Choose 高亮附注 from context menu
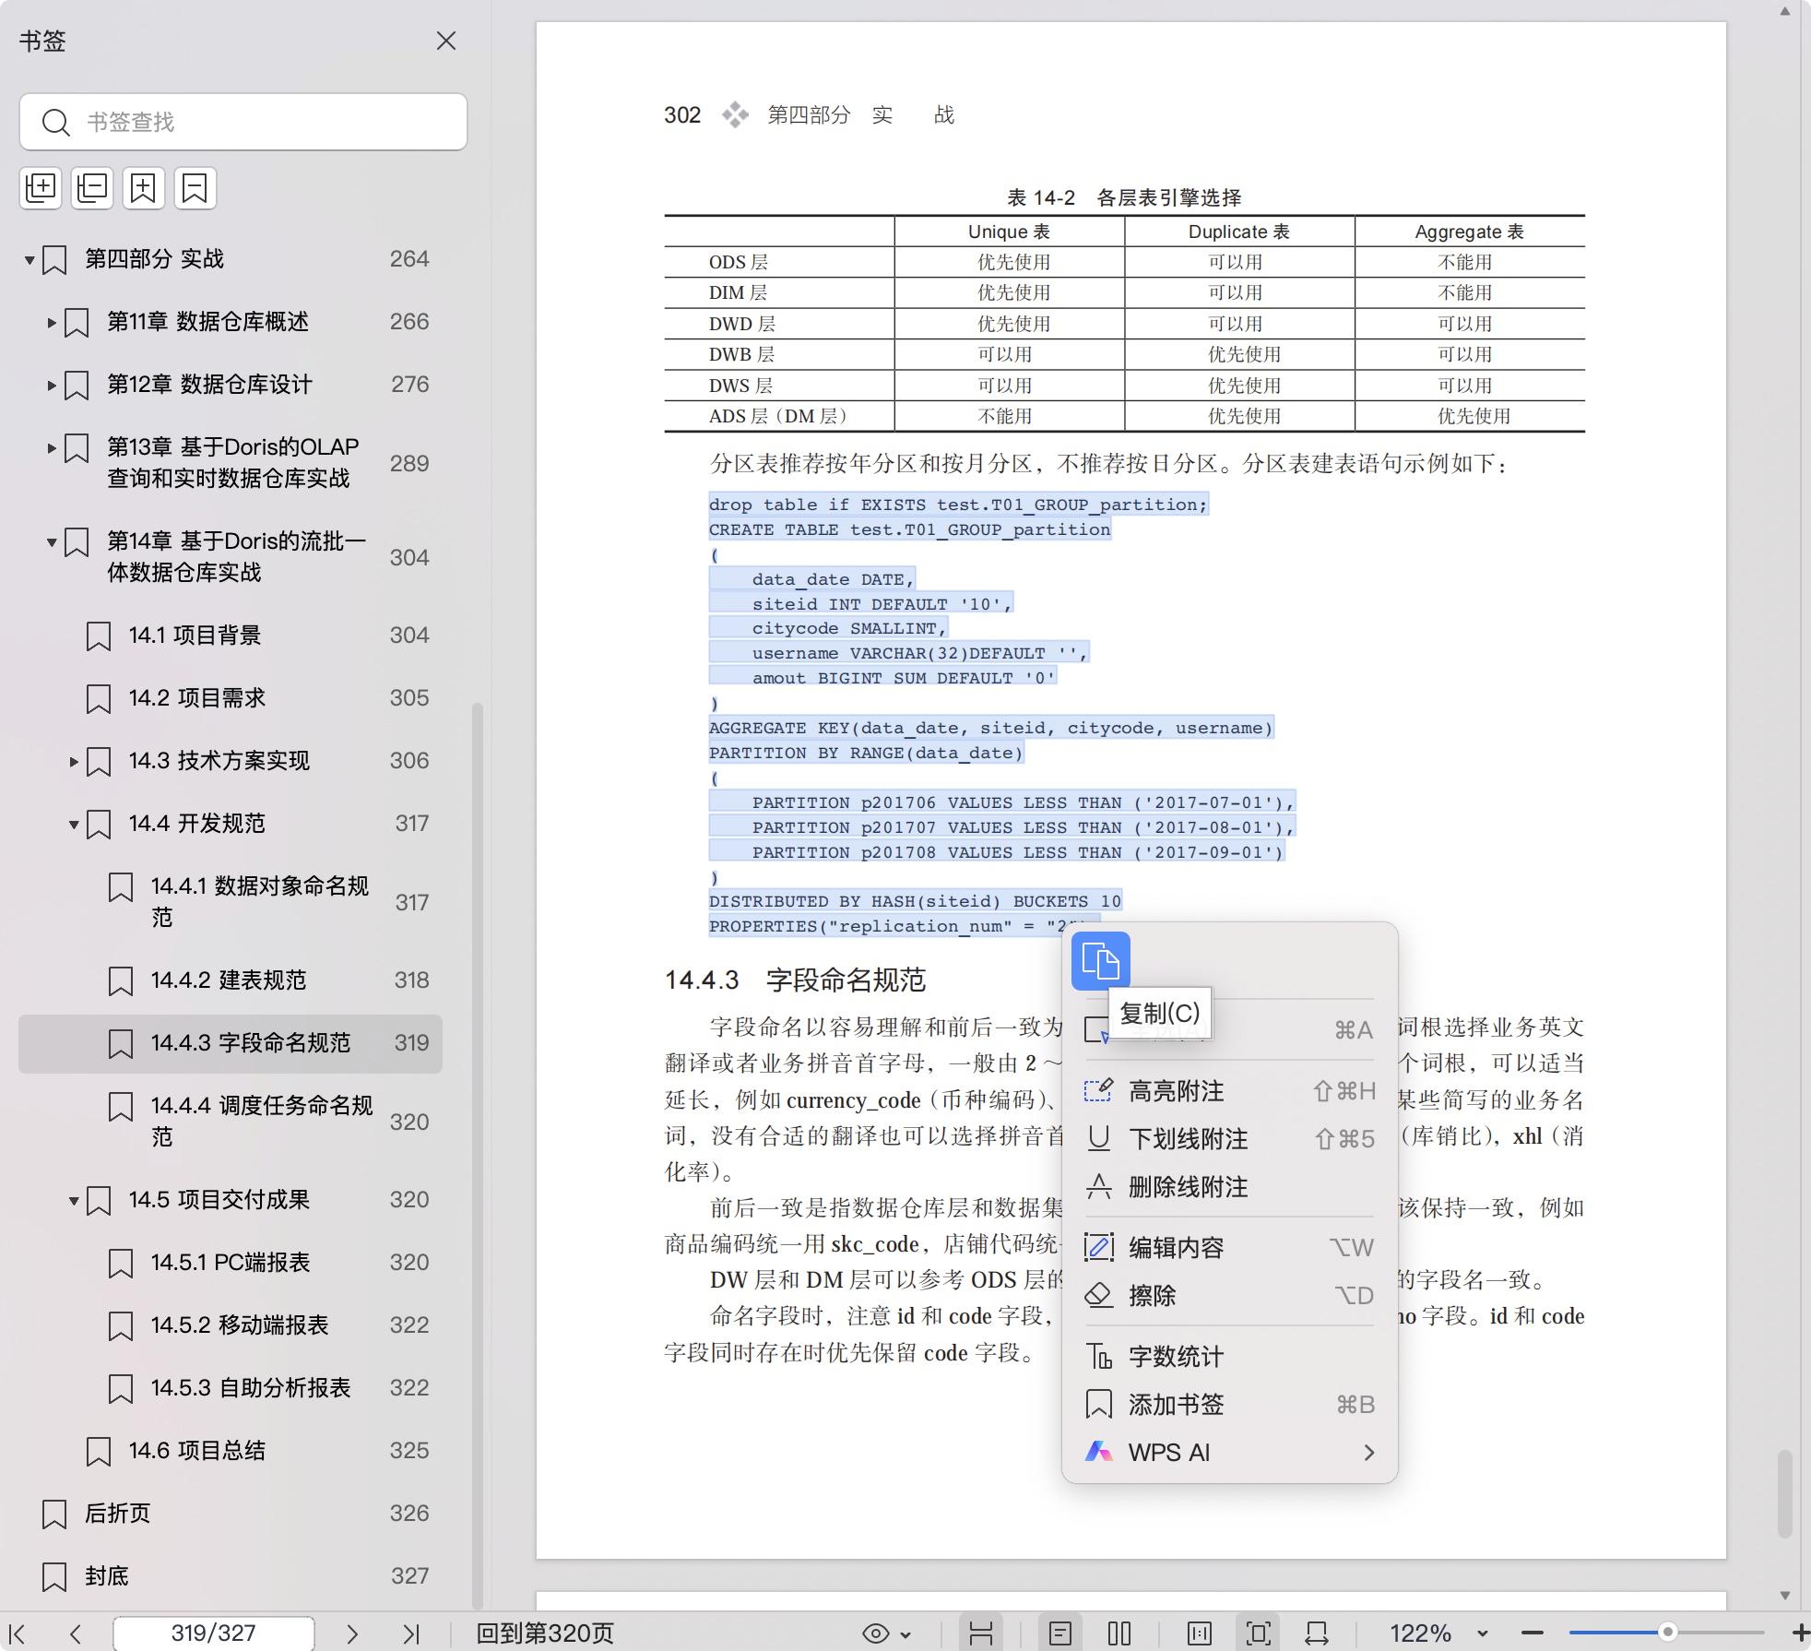1811x1651 pixels. [1229, 1091]
